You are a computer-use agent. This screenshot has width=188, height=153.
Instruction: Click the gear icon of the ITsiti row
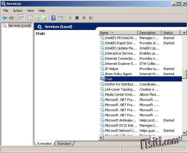pyautogui.click(x=102, y=79)
